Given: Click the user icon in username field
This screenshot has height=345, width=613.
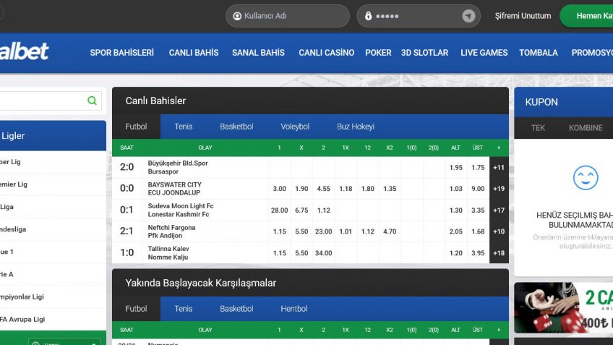Looking at the screenshot, I should click(x=237, y=16).
